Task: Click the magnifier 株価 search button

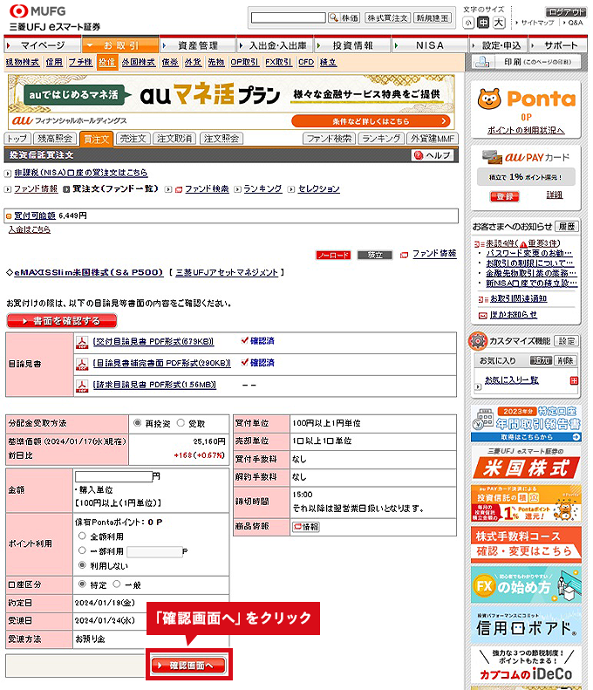Action: pos(344,17)
